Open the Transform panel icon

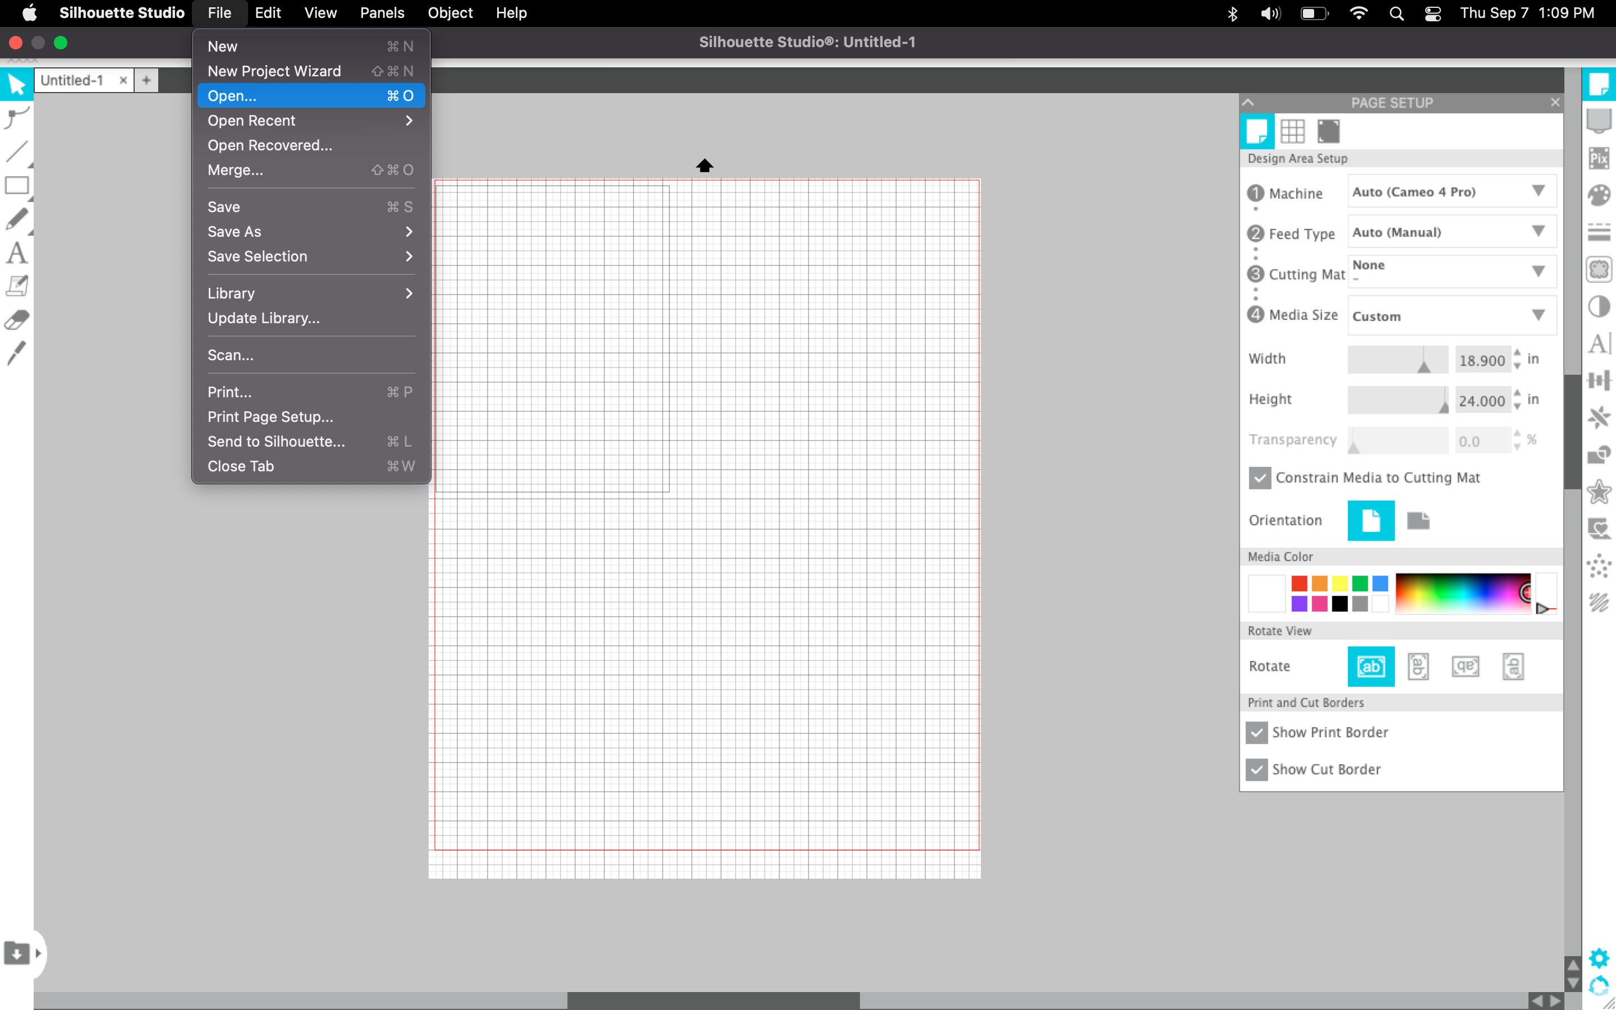click(1600, 380)
